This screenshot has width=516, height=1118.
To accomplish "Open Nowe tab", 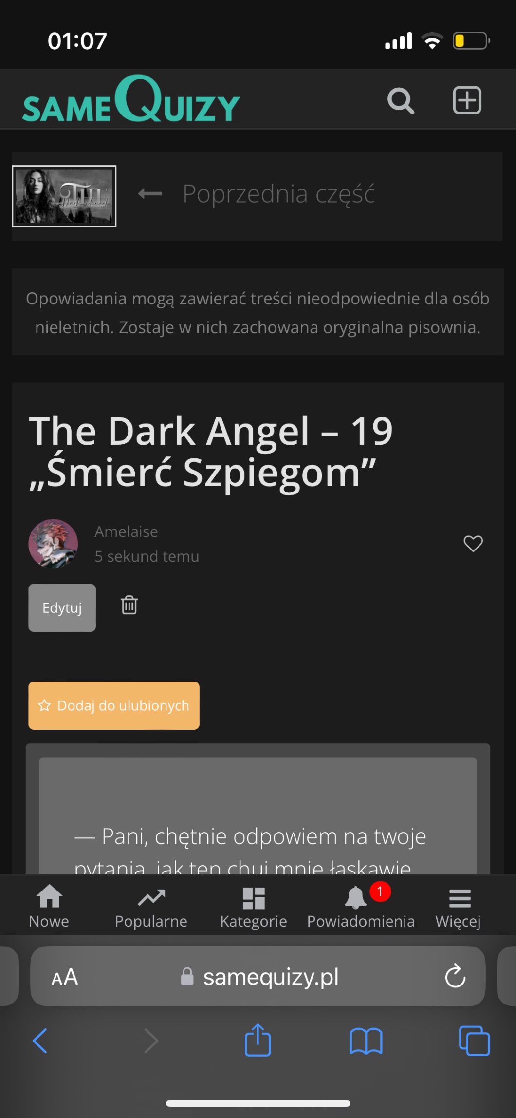I will pos(49,907).
